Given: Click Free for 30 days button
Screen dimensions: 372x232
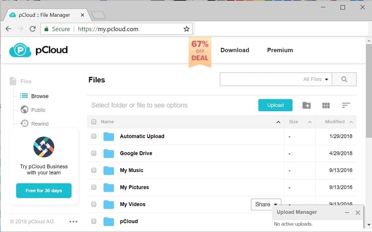Looking at the screenshot, I should point(44,191).
